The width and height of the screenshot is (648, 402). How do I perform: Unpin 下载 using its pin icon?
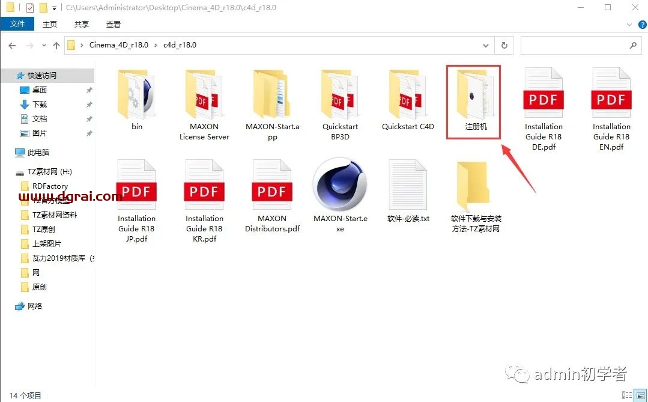[x=89, y=105]
